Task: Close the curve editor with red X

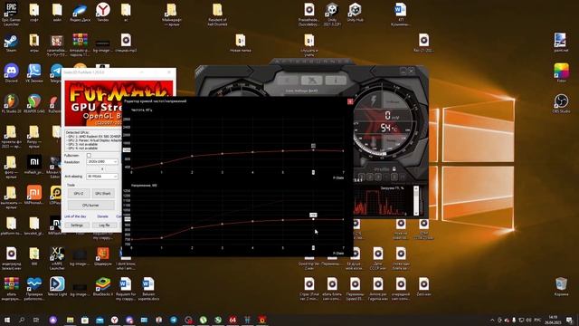Action: point(350,101)
